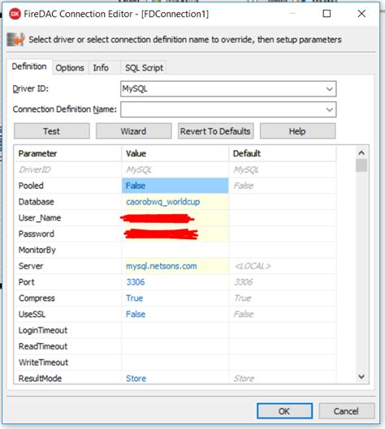Screen dimensions: 385x429
Task: Click the empty WriteTimeout value cell
Action: pos(175,363)
